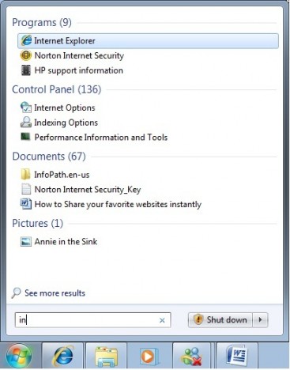Open Performance Information and Tools
The image size is (290, 370).
click(x=94, y=137)
